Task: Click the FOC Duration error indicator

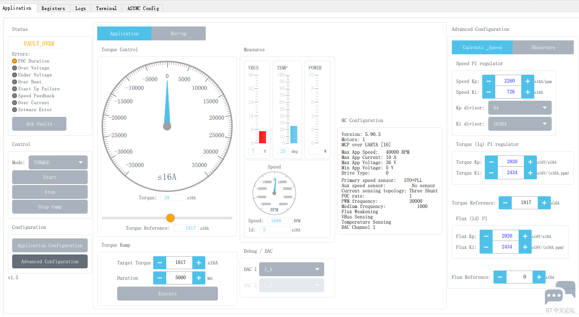Action: click(15, 61)
